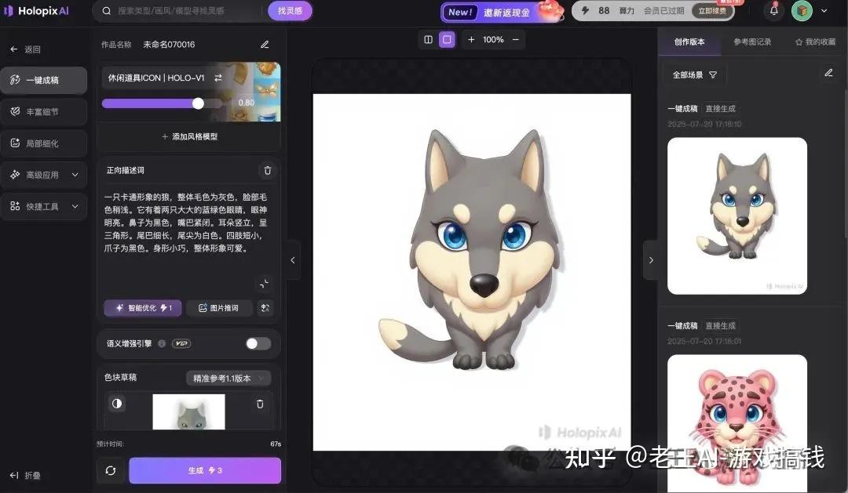Click the 立即续费 renew button
848x493 pixels.
pyautogui.click(x=712, y=11)
